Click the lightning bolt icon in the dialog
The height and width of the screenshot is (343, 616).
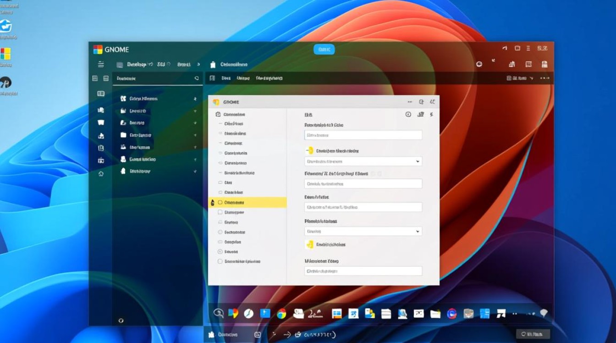[x=431, y=114]
